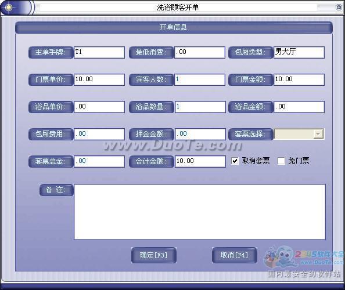345x290 pixels.
Task: Click the 最低消费 input field
Action: (200, 52)
